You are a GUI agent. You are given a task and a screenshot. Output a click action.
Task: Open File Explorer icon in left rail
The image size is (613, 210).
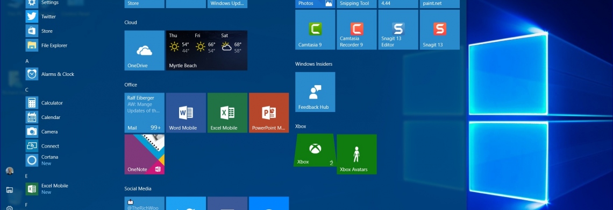(10, 190)
